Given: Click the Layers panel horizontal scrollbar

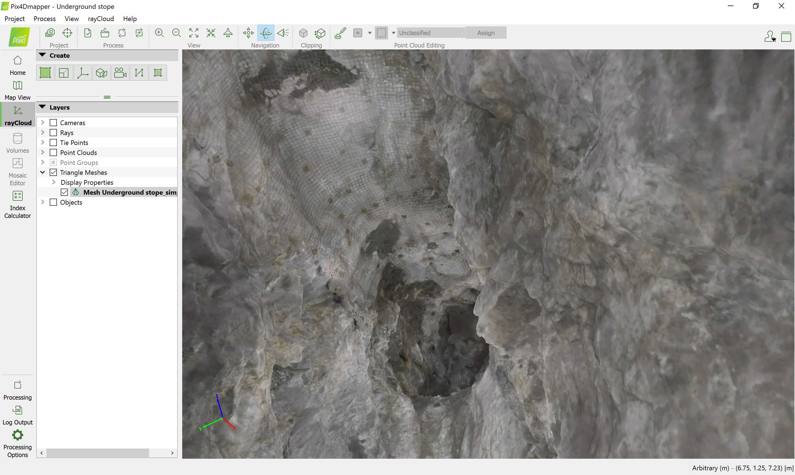Looking at the screenshot, I should 97,453.
